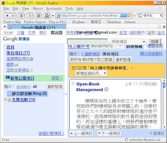Click the trends bar chart icon
The width and height of the screenshot is (167, 143).
(16, 65)
